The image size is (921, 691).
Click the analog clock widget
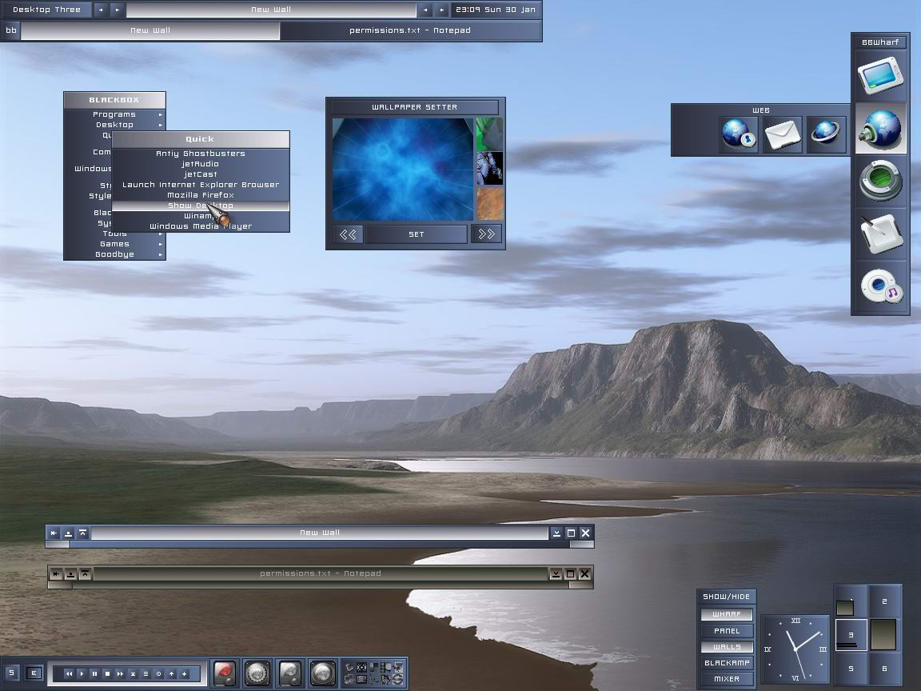795,649
